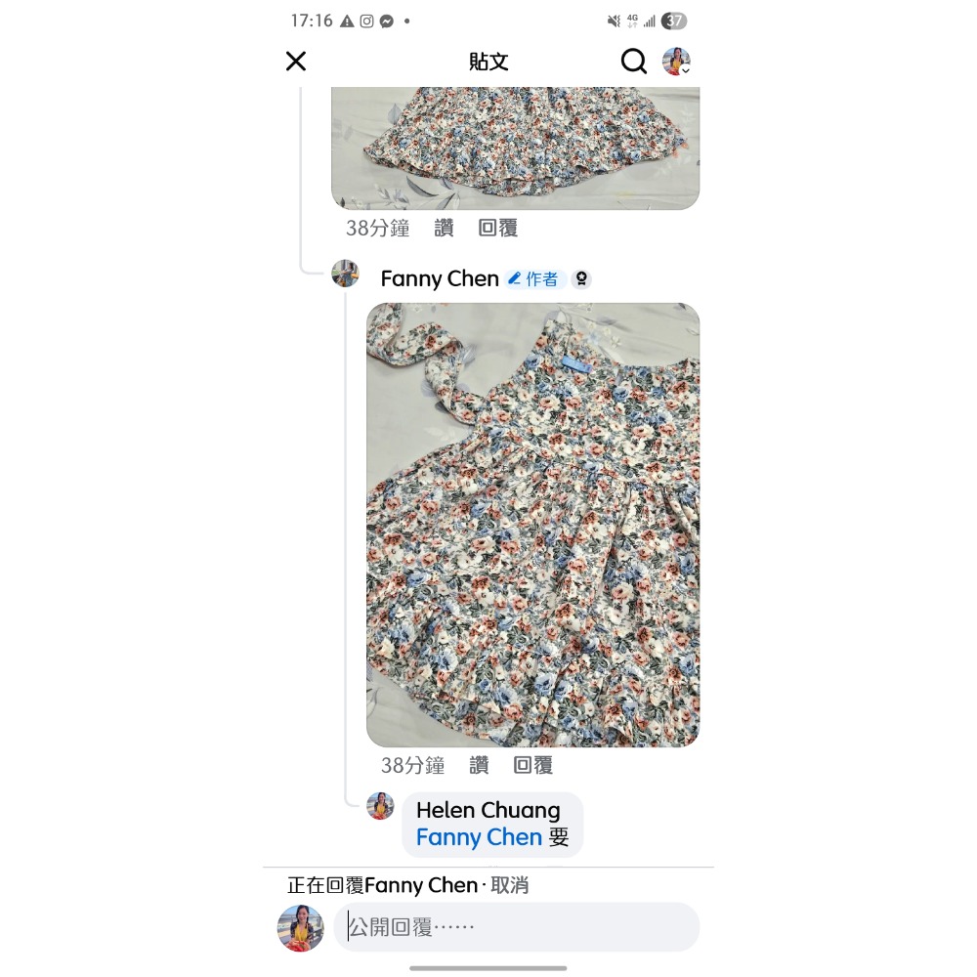This screenshot has height=977, width=977.
Task: Open the partial skirt photo at top
Action: coord(515,149)
